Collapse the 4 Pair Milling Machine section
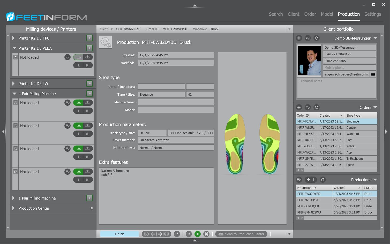The image size is (390, 244). coord(14,94)
